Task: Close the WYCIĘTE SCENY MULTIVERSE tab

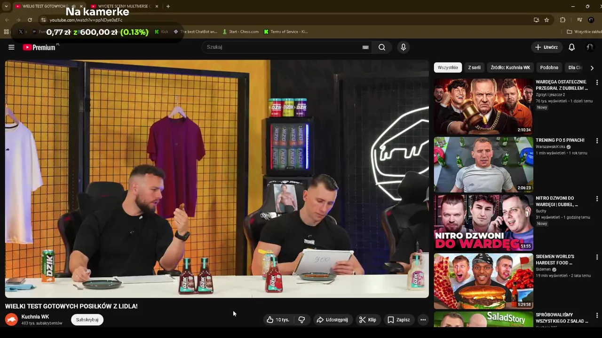Action: coord(157,6)
